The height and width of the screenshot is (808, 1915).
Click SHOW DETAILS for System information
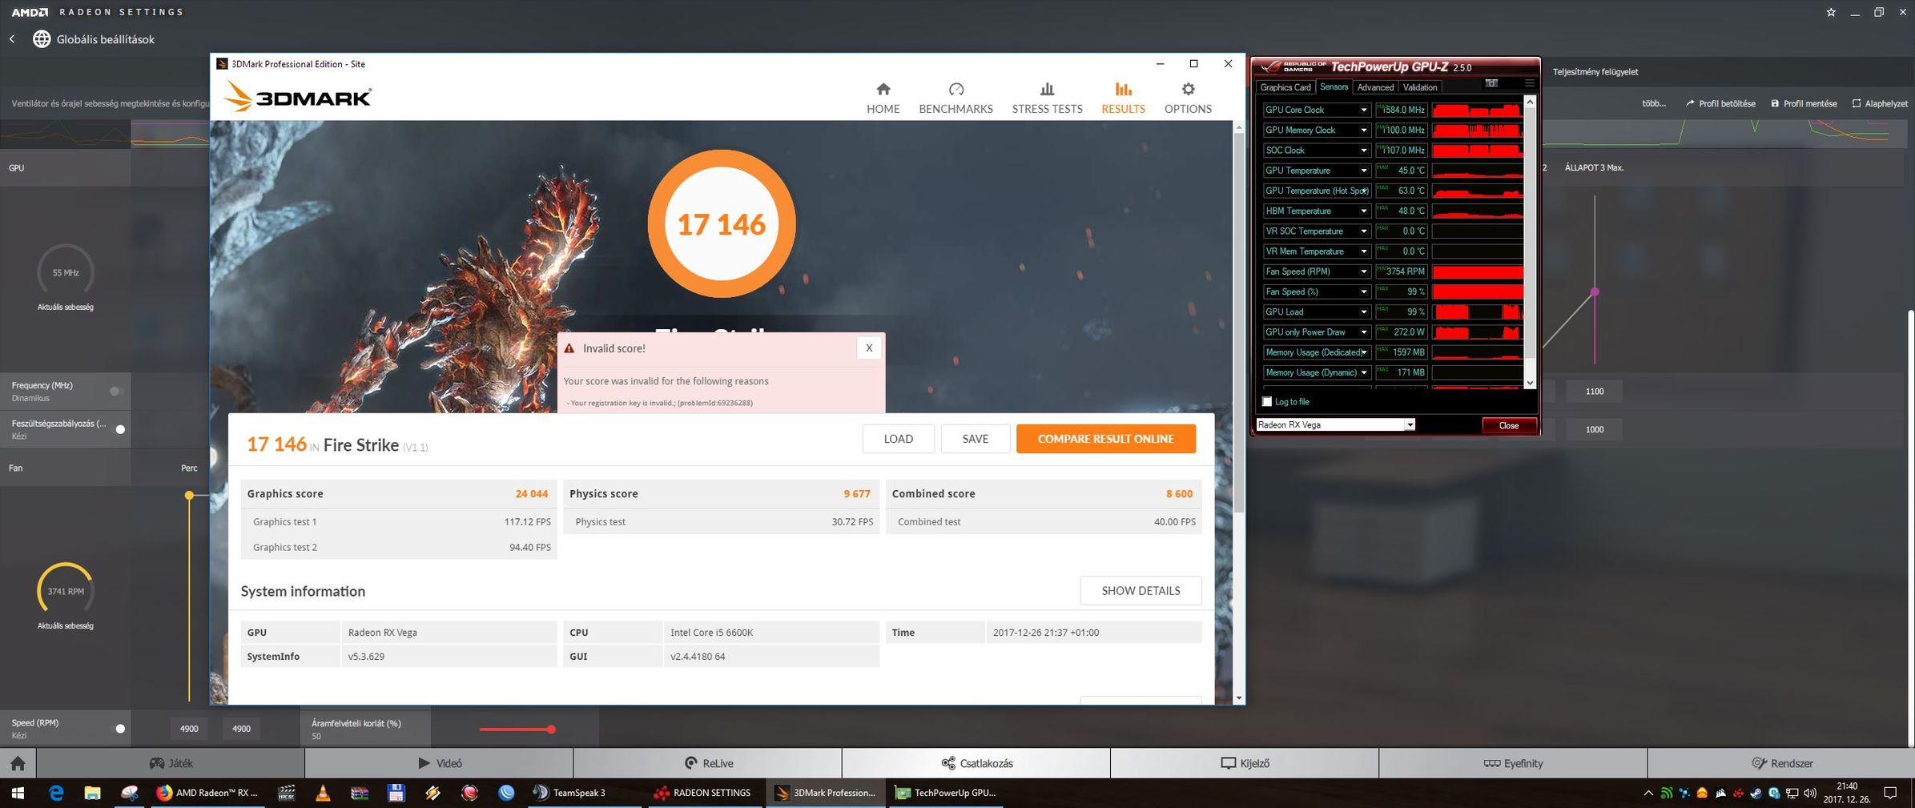[x=1141, y=591]
